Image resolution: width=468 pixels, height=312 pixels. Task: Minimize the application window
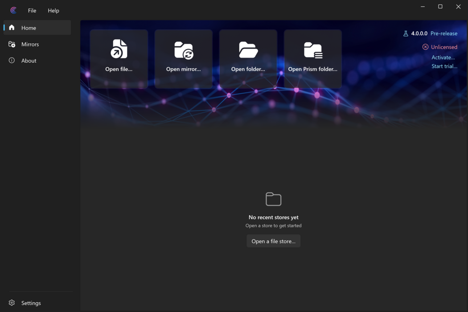423,7
